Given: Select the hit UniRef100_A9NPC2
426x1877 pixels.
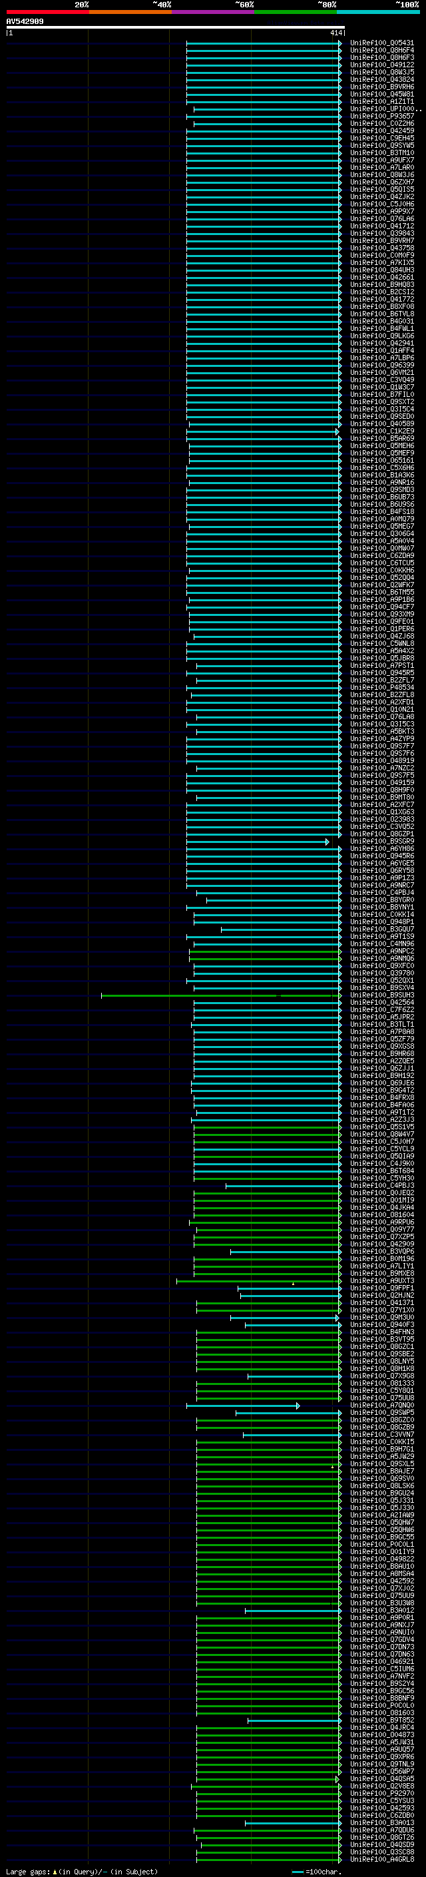Looking at the screenshot, I should click(x=381, y=951).
